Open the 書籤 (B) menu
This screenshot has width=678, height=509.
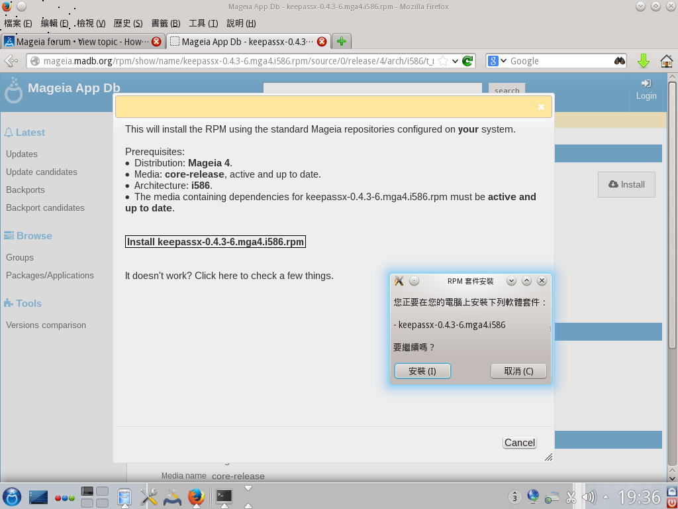(166, 23)
